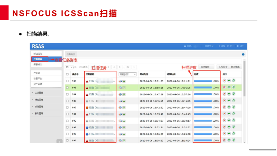
Task: Expand 联动管理 in the sidebar
Action: tap(39, 114)
